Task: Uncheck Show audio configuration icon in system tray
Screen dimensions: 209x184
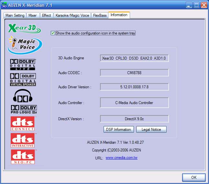Action: (x=53, y=33)
